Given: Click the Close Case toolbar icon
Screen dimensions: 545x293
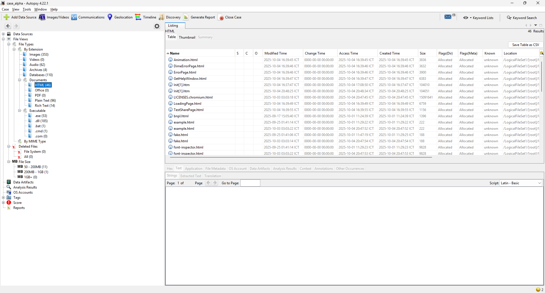Looking at the screenshot, I should (221, 17).
